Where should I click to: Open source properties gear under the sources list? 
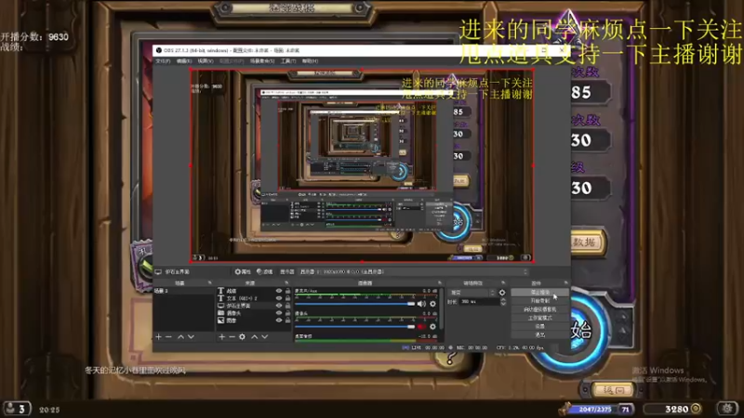[x=242, y=337]
